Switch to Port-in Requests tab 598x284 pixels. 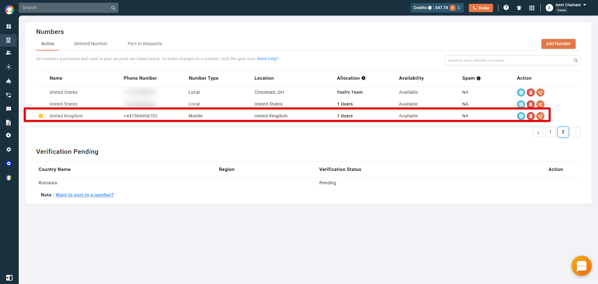click(145, 44)
